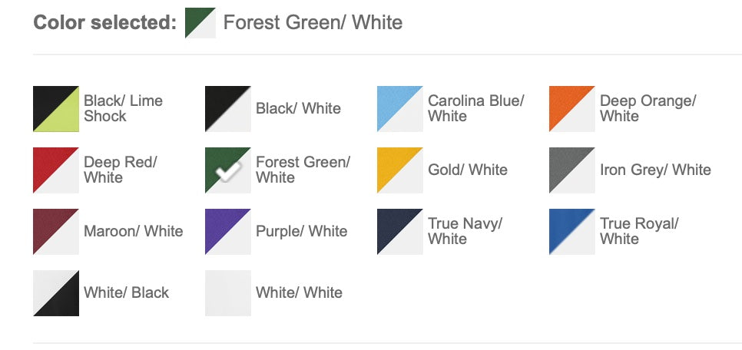Click the "Maroon/ White" text label
The image size is (742, 350).
tap(133, 231)
